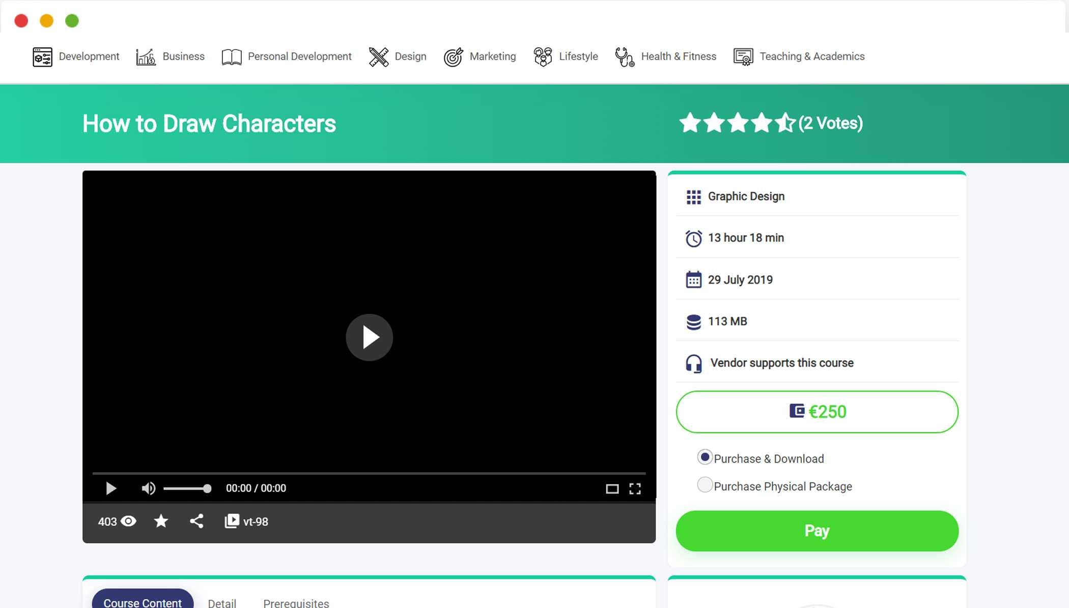
Task: Click the Vendor supports this course text
Action: (x=782, y=363)
